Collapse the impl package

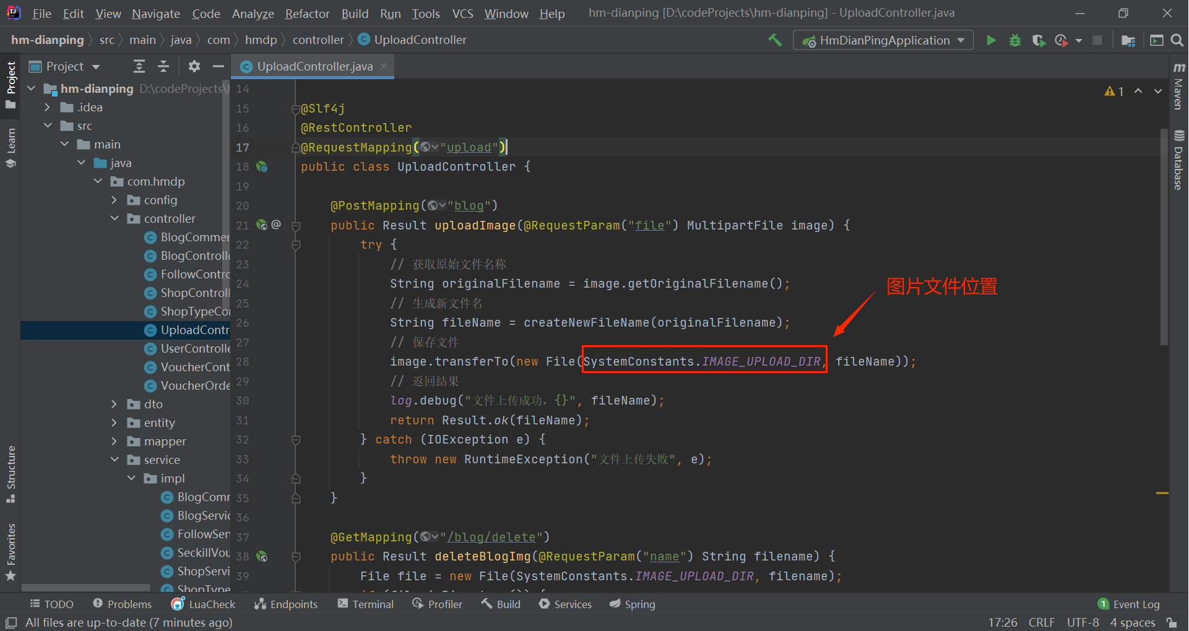pos(131,478)
